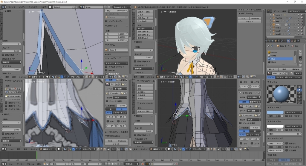Click the 選択解除 (Deselect) button
This screenshot has height=166, width=306.
coord(296,69)
